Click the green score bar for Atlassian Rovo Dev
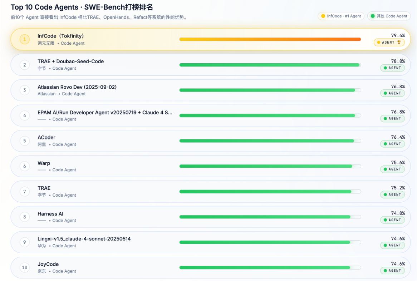Image resolution: width=417 pixels, height=281 pixels. (x=267, y=90)
